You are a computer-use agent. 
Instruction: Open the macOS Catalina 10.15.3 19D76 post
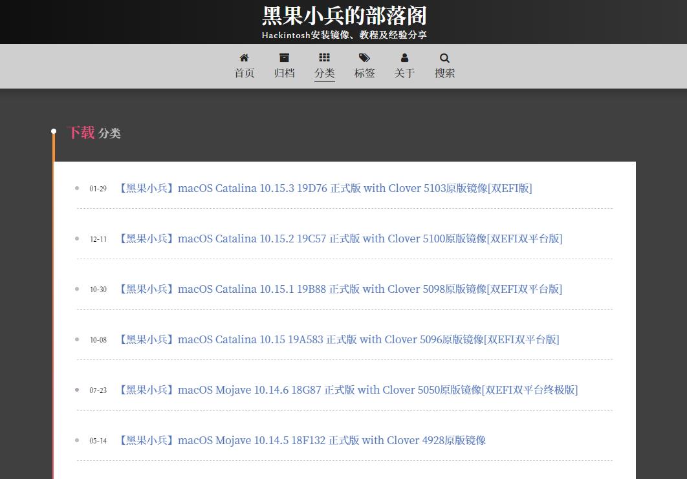tap(325, 188)
